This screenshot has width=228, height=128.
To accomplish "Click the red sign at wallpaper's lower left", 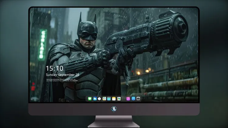I will tap(33, 87).
